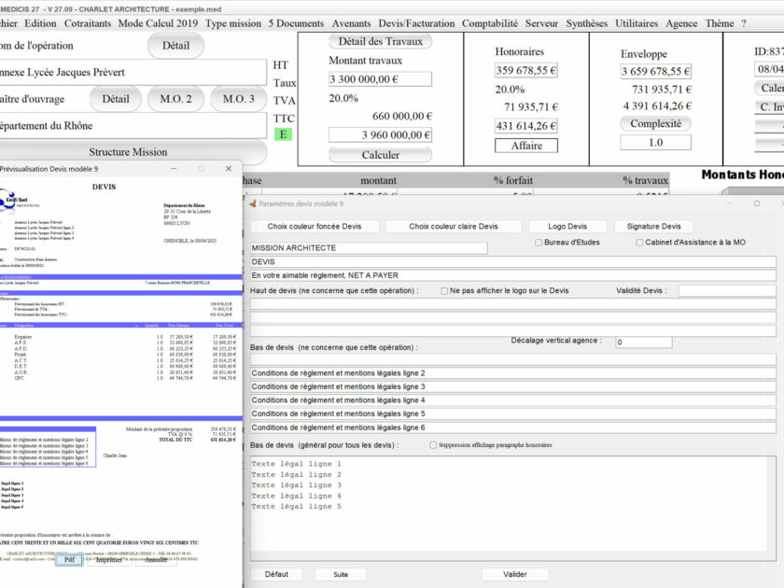The width and height of the screenshot is (784, 588).
Task: Click the Défaut button
Action: [276, 575]
